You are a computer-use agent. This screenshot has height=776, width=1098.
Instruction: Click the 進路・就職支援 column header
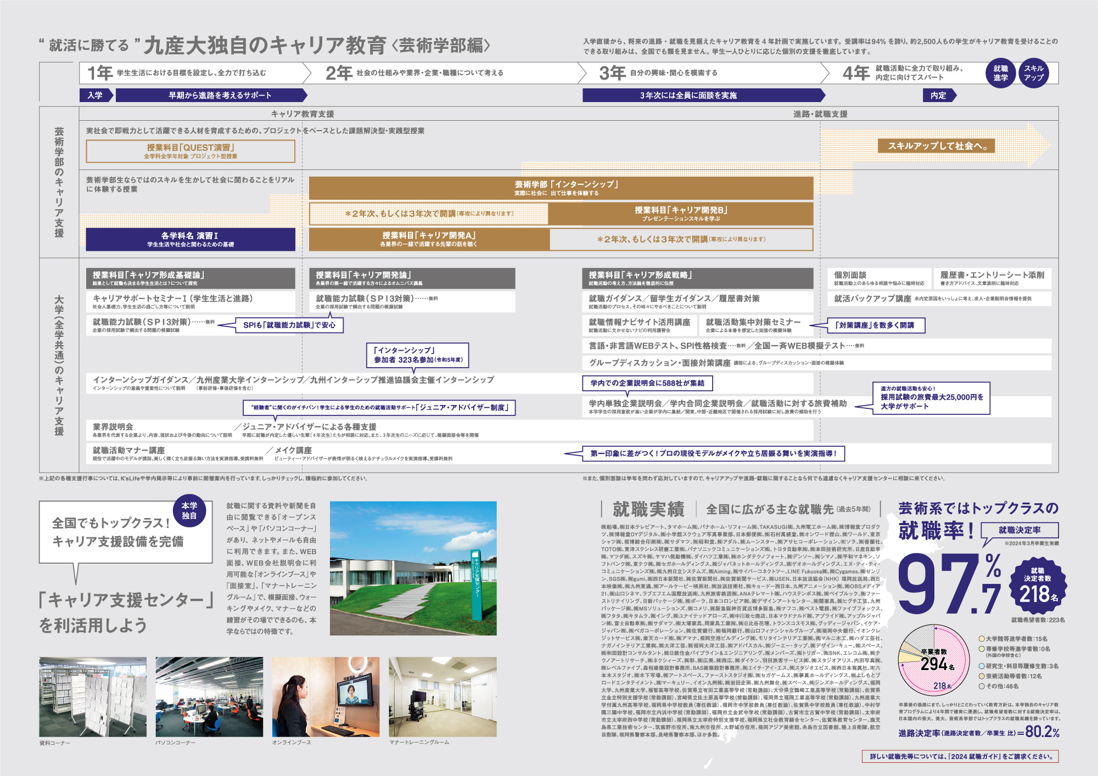point(820,114)
